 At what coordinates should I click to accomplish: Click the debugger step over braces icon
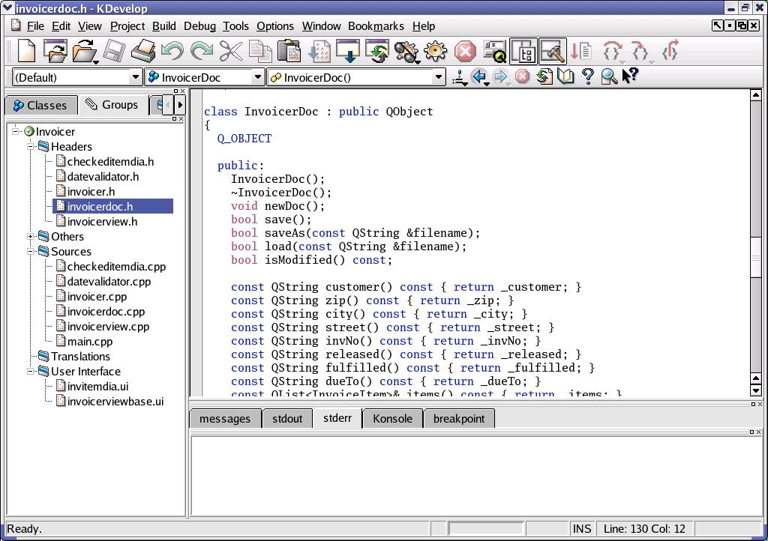tap(612, 51)
